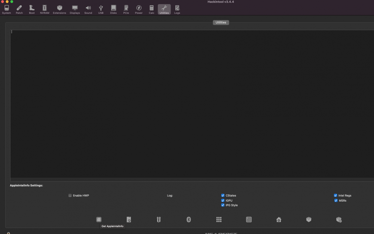The image size is (374, 234).
Task: Enable the HWP checkbox
Action: (70, 196)
